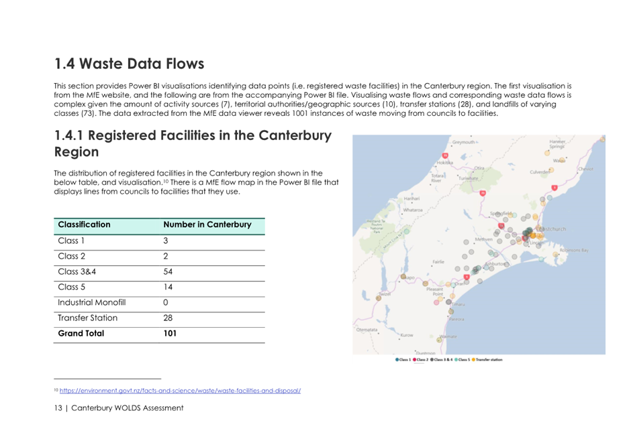Click the value '28' in Transfer Station row
The width and height of the screenshot is (627, 443).
[168, 318]
